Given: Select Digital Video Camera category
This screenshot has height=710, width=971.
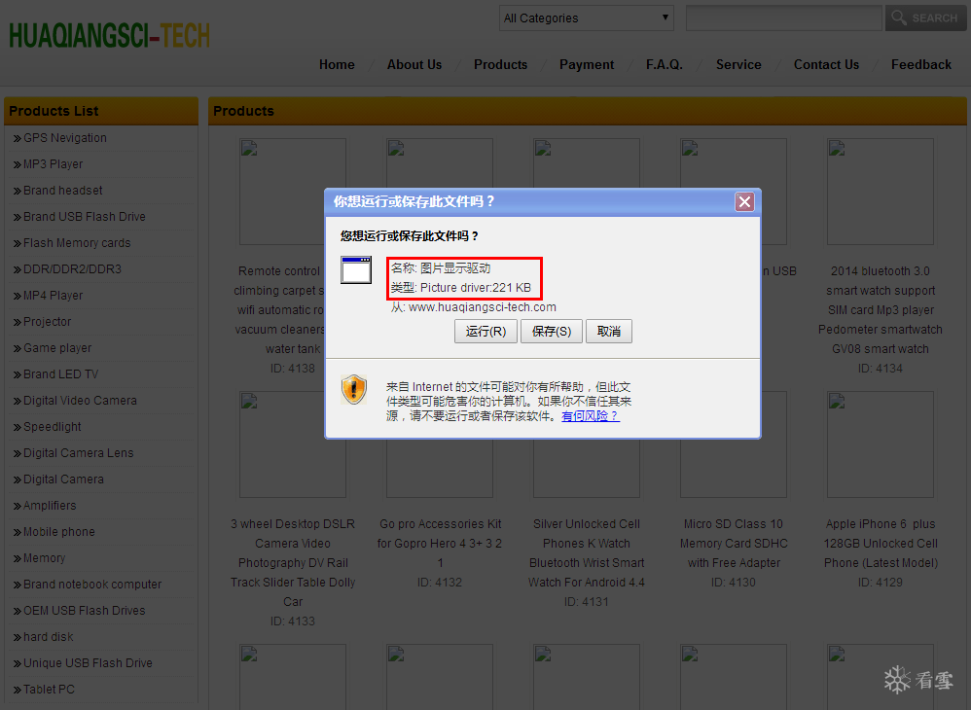Looking at the screenshot, I should pos(80,401).
